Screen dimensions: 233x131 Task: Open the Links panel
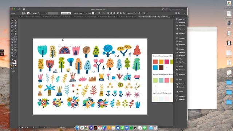181,79
